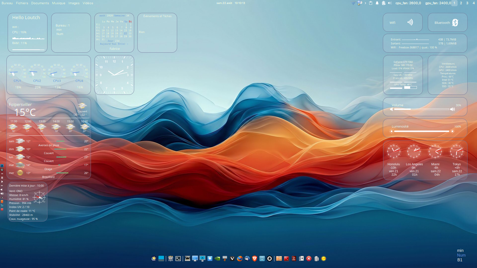Viewport: 477px width, 268px height.
Task: Open the trash can dock icon
Action: click(x=316, y=259)
